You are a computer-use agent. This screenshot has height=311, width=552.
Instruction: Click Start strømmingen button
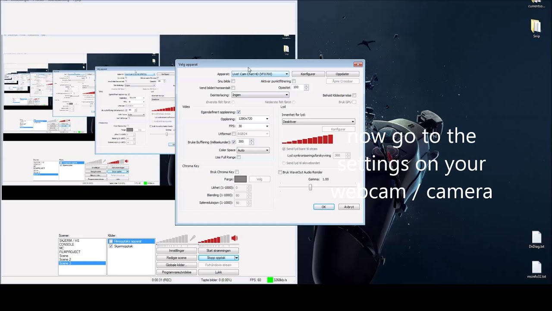point(218,251)
